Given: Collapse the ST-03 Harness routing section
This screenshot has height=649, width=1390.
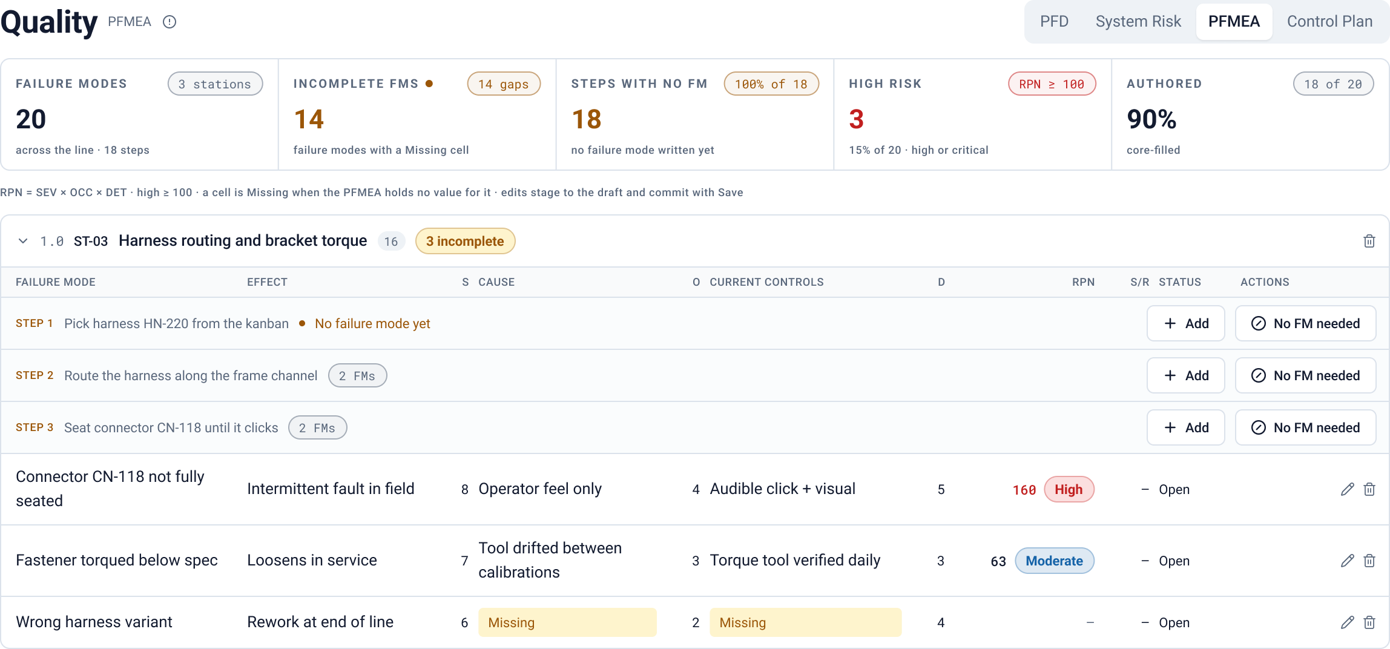Looking at the screenshot, I should point(23,241).
